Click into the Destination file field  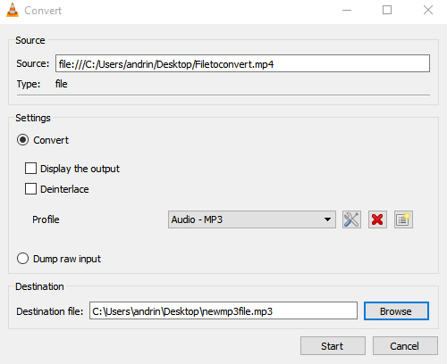(x=223, y=310)
